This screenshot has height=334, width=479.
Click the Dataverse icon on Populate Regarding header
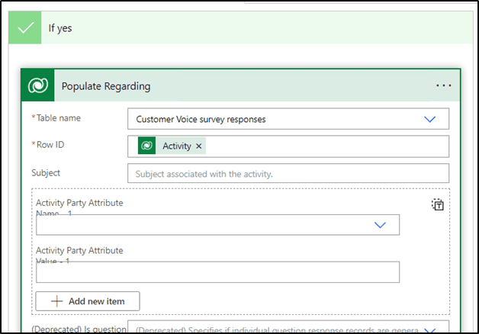pos(38,85)
